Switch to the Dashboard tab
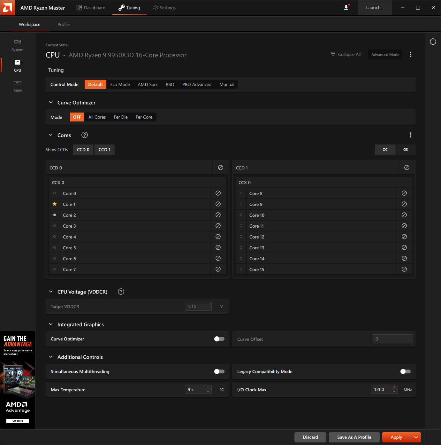The image size is (441, 445). pyautogui.click(x=91, y=8)
